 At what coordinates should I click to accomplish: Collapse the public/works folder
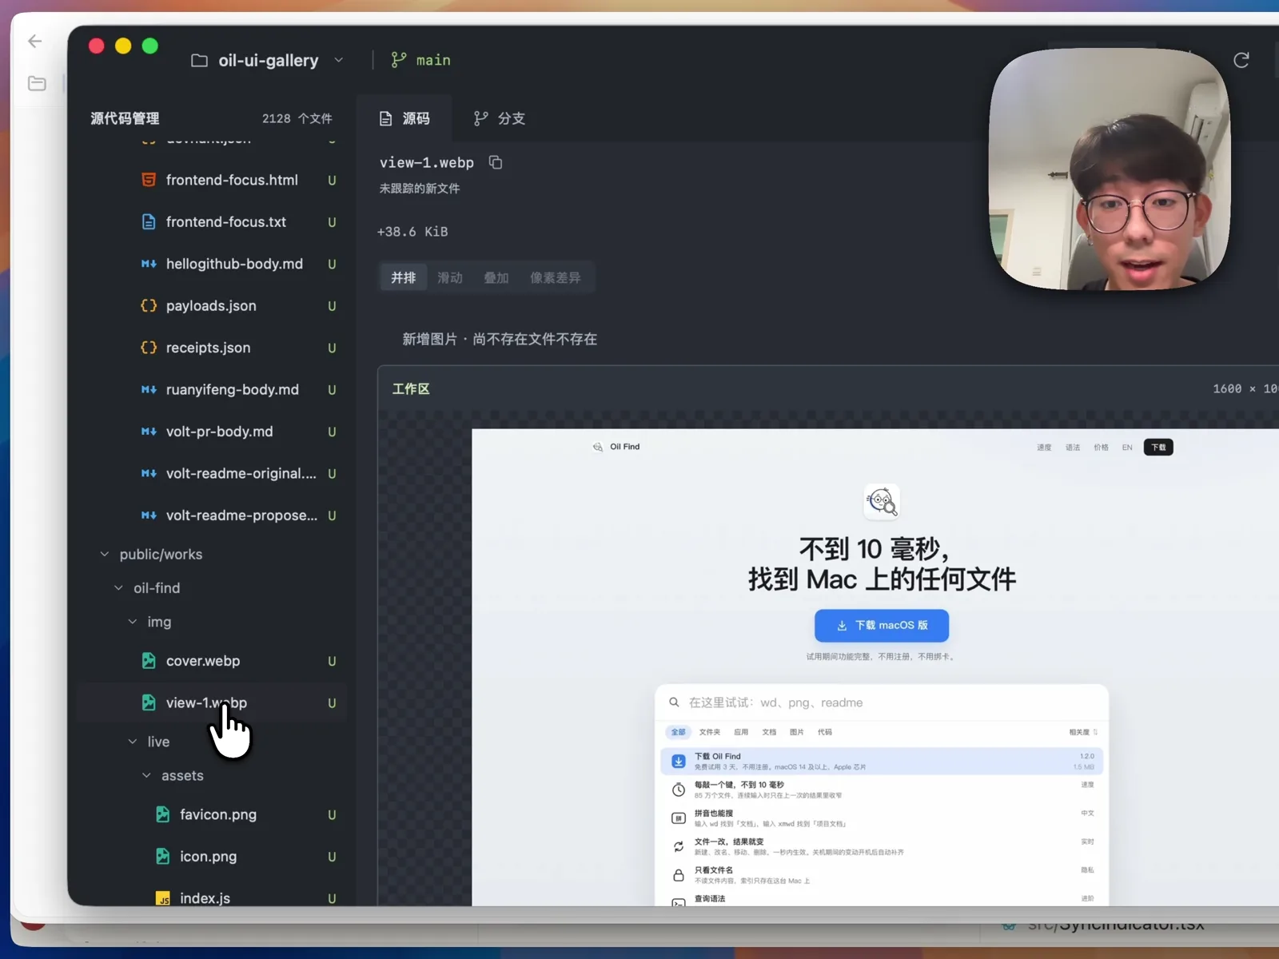[105, 554]
